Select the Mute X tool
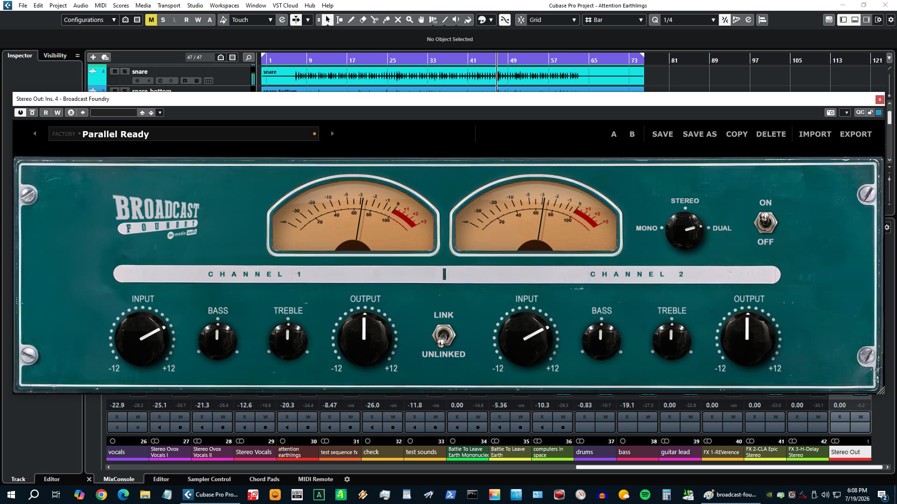 [398, 20]
